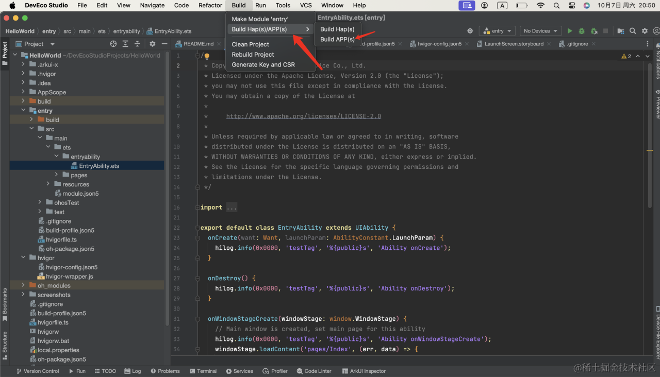Open the Profiler tool window button
The width and height of the screenshot is (660, 377).
(x=275, y=371)
